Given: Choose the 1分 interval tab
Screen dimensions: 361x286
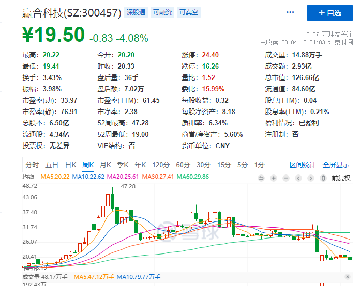Looking at the screenshot, I should pyautogui.click(x=259, y=165).
